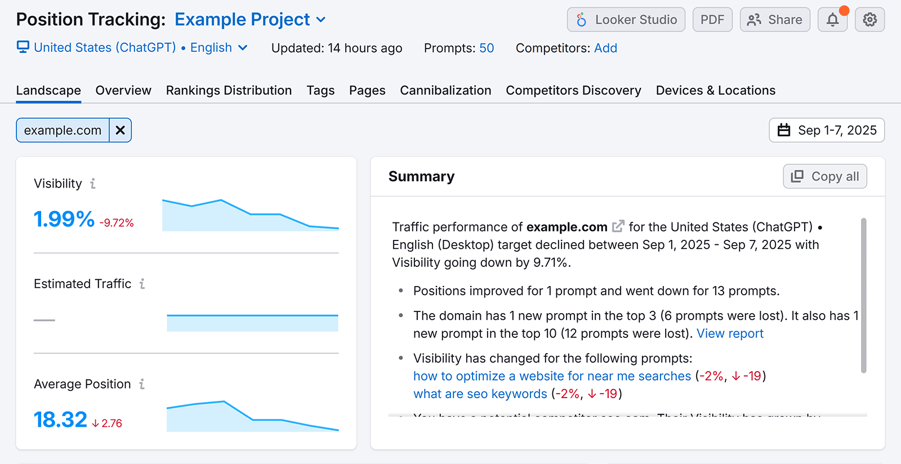Open the United States (ChatGPT) location dropdown
Screen dimensions: 901x464
tap(132, 48)
